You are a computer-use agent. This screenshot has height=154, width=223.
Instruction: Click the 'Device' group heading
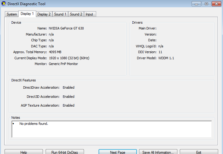pyautogui.click(x=16, y=22)
